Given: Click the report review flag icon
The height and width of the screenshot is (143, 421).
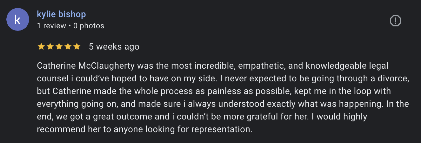Looking at the screenshot, I should 395,21.
